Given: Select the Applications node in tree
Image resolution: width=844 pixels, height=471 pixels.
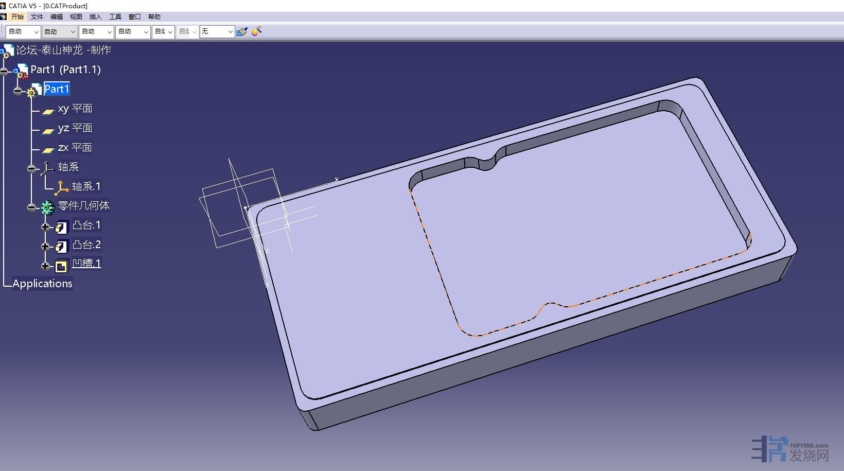Looking at the screenshot, I should point(42,284).
